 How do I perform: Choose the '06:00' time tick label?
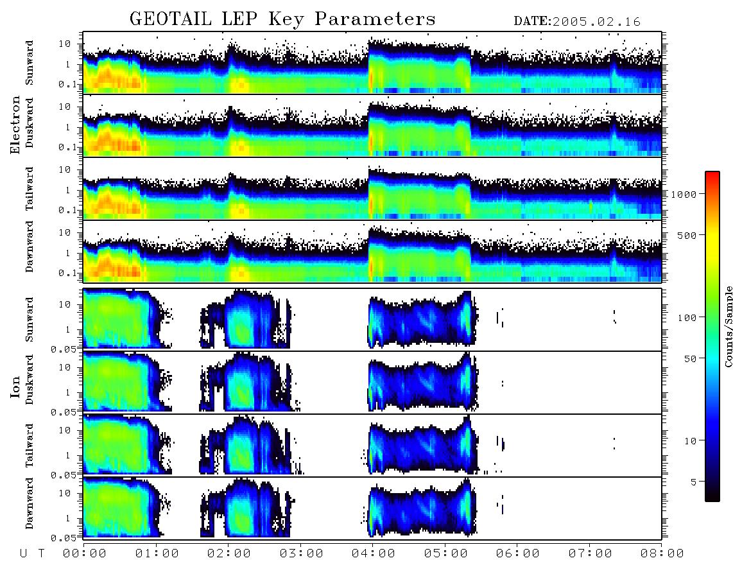click(518, 554)
